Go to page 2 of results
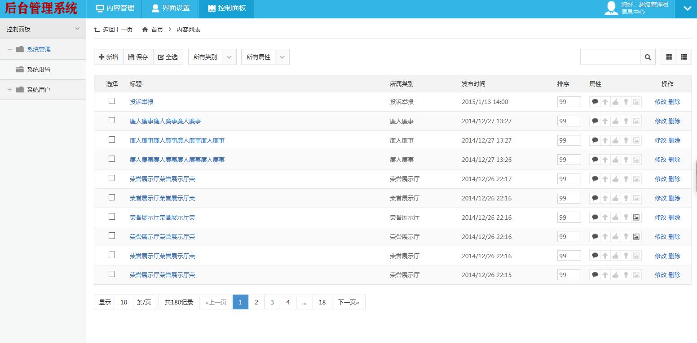Viewport: 697px width, 343px height. [x=256, y=302]
